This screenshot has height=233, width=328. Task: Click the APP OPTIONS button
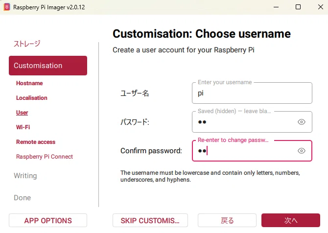click(x=48, y=220)
